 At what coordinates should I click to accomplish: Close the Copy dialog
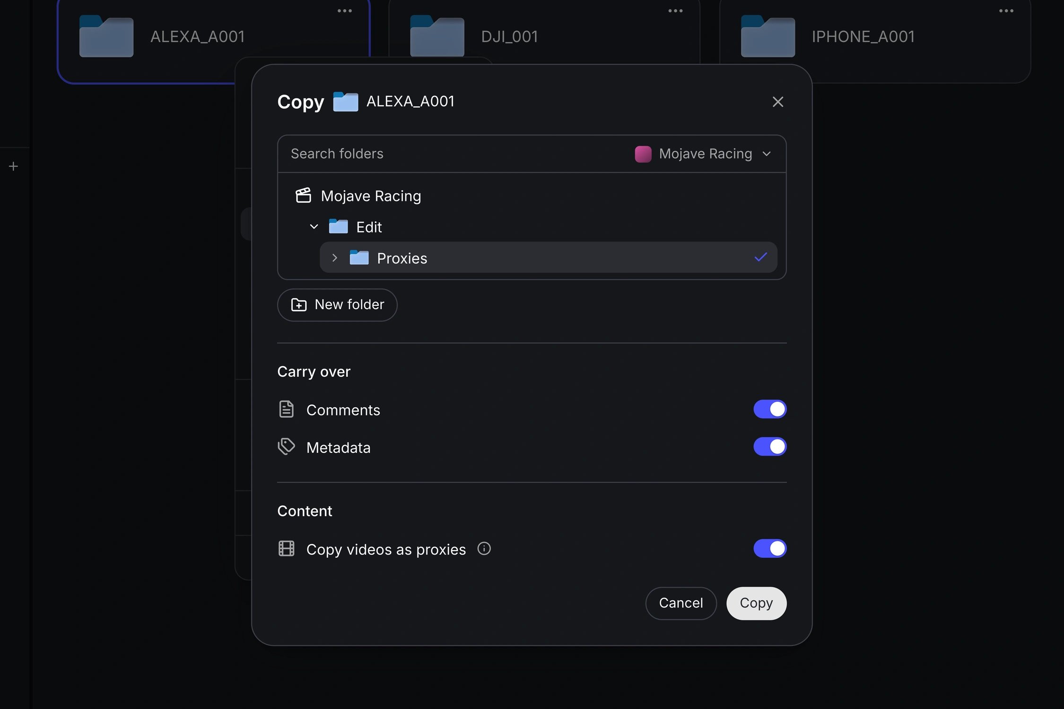[x=777, y=102]
